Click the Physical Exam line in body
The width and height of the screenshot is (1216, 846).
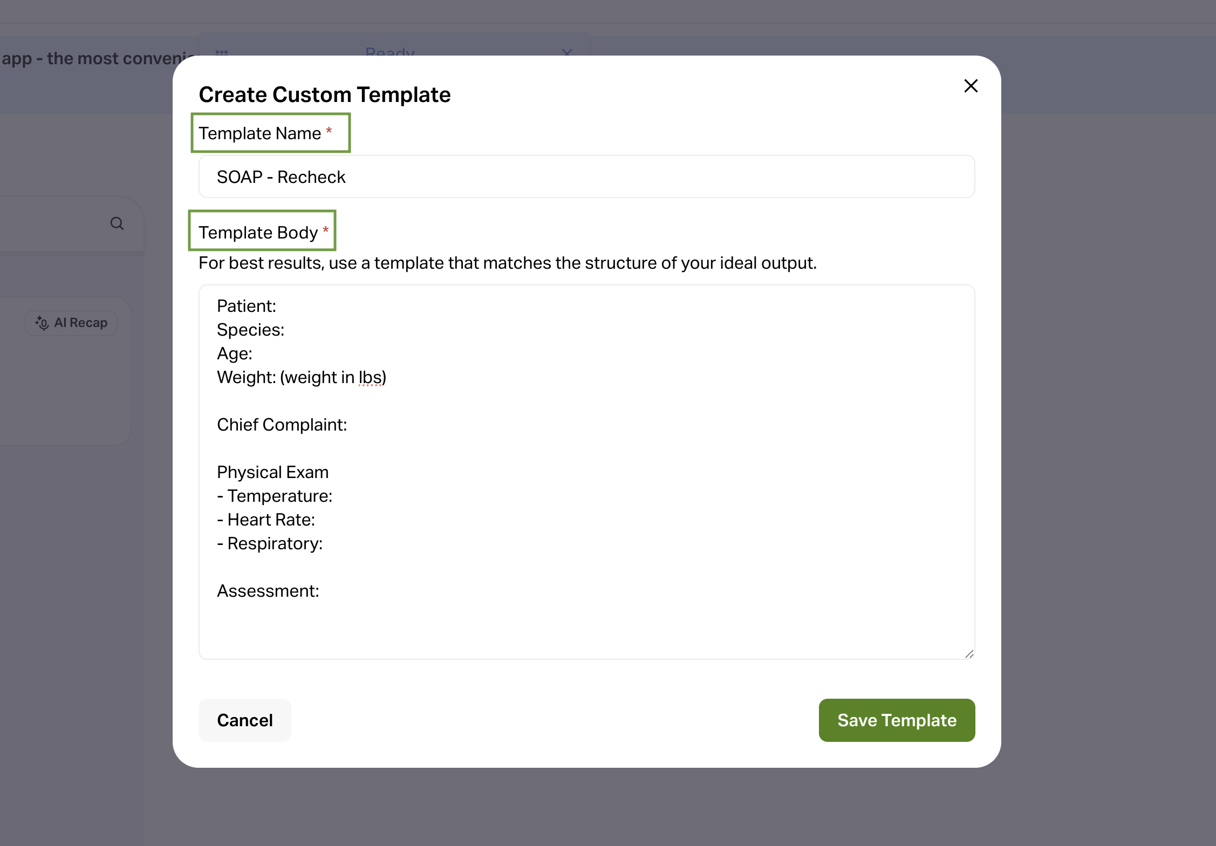[x=272, y=473]
